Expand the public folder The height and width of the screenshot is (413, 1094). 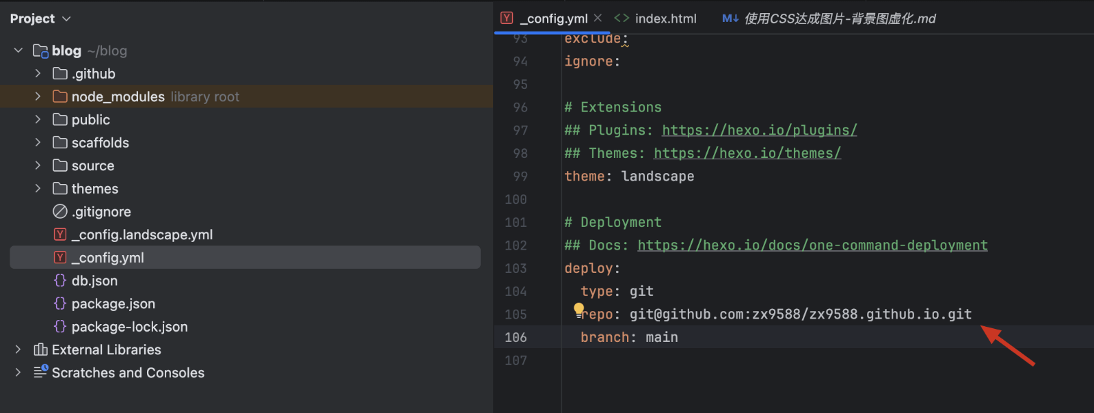[38, 120]
